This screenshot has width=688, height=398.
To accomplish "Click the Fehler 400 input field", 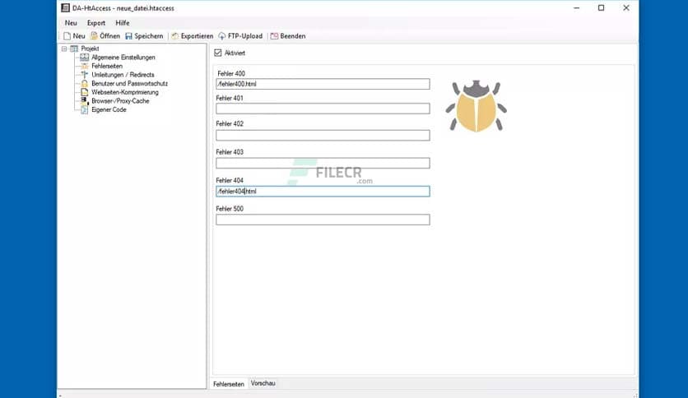I will [x=323, y=84].
